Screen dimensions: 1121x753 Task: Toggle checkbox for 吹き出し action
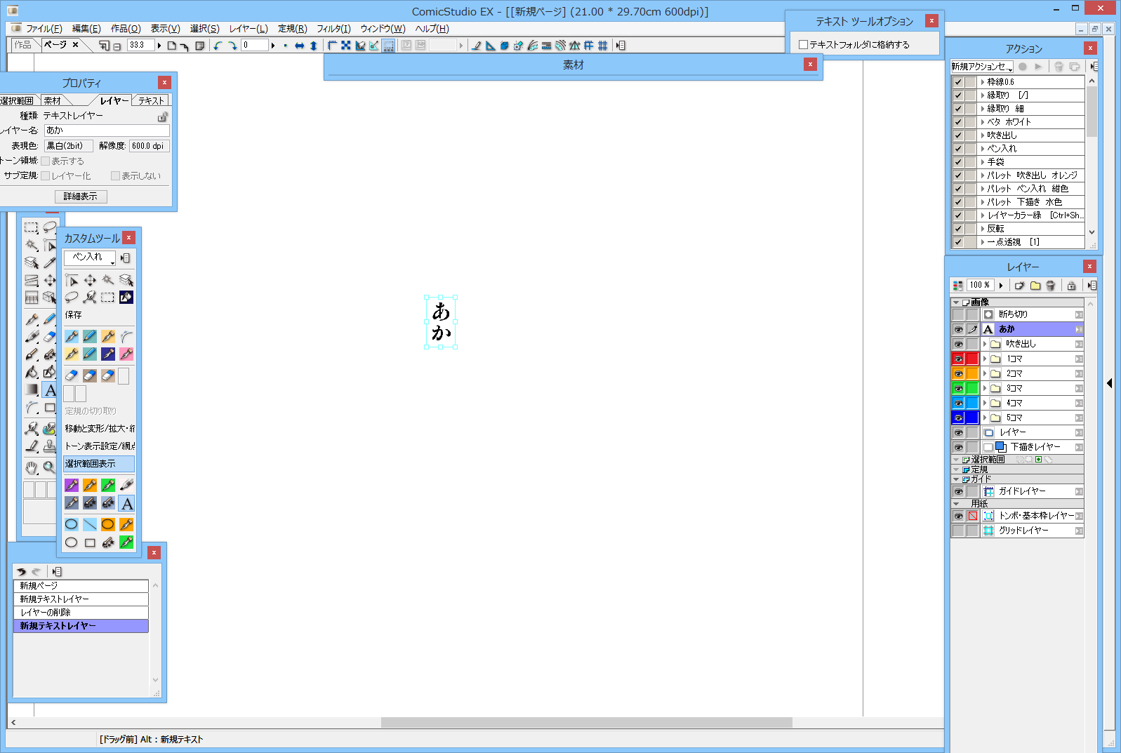coord(958,135)
